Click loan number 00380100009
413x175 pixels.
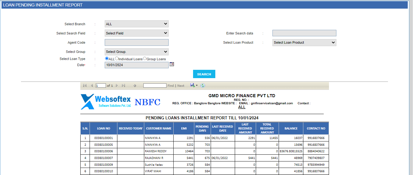click(x=103, y=165)
